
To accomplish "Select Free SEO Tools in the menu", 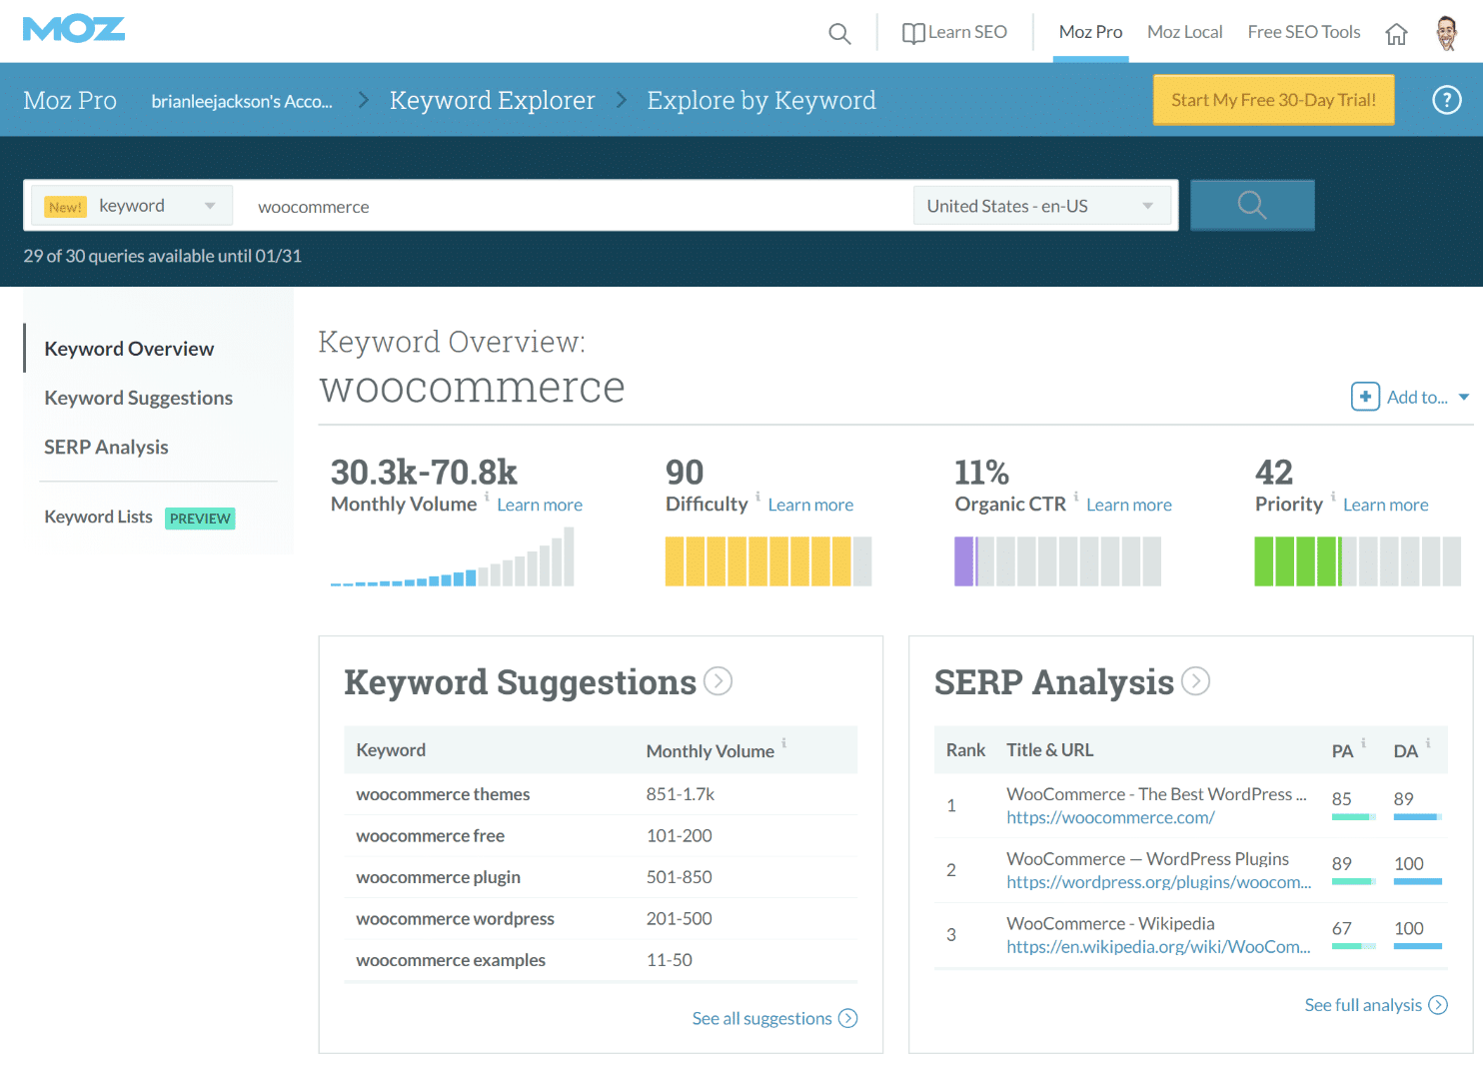I will [1303, 32].
